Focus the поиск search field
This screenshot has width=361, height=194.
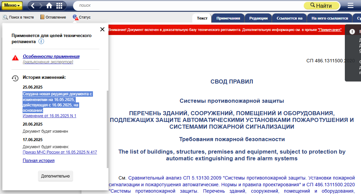point(189,5)
